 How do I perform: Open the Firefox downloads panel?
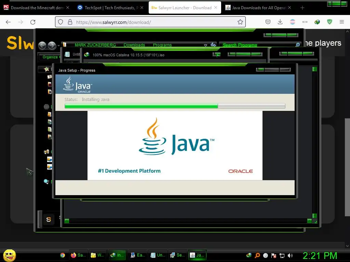[280, 22]
